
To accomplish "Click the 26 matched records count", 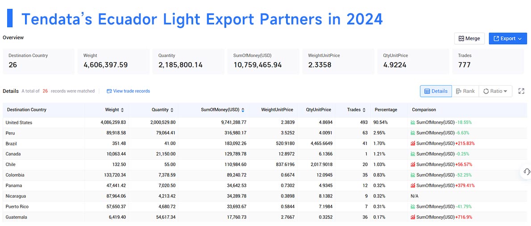I will click(45, 91).
